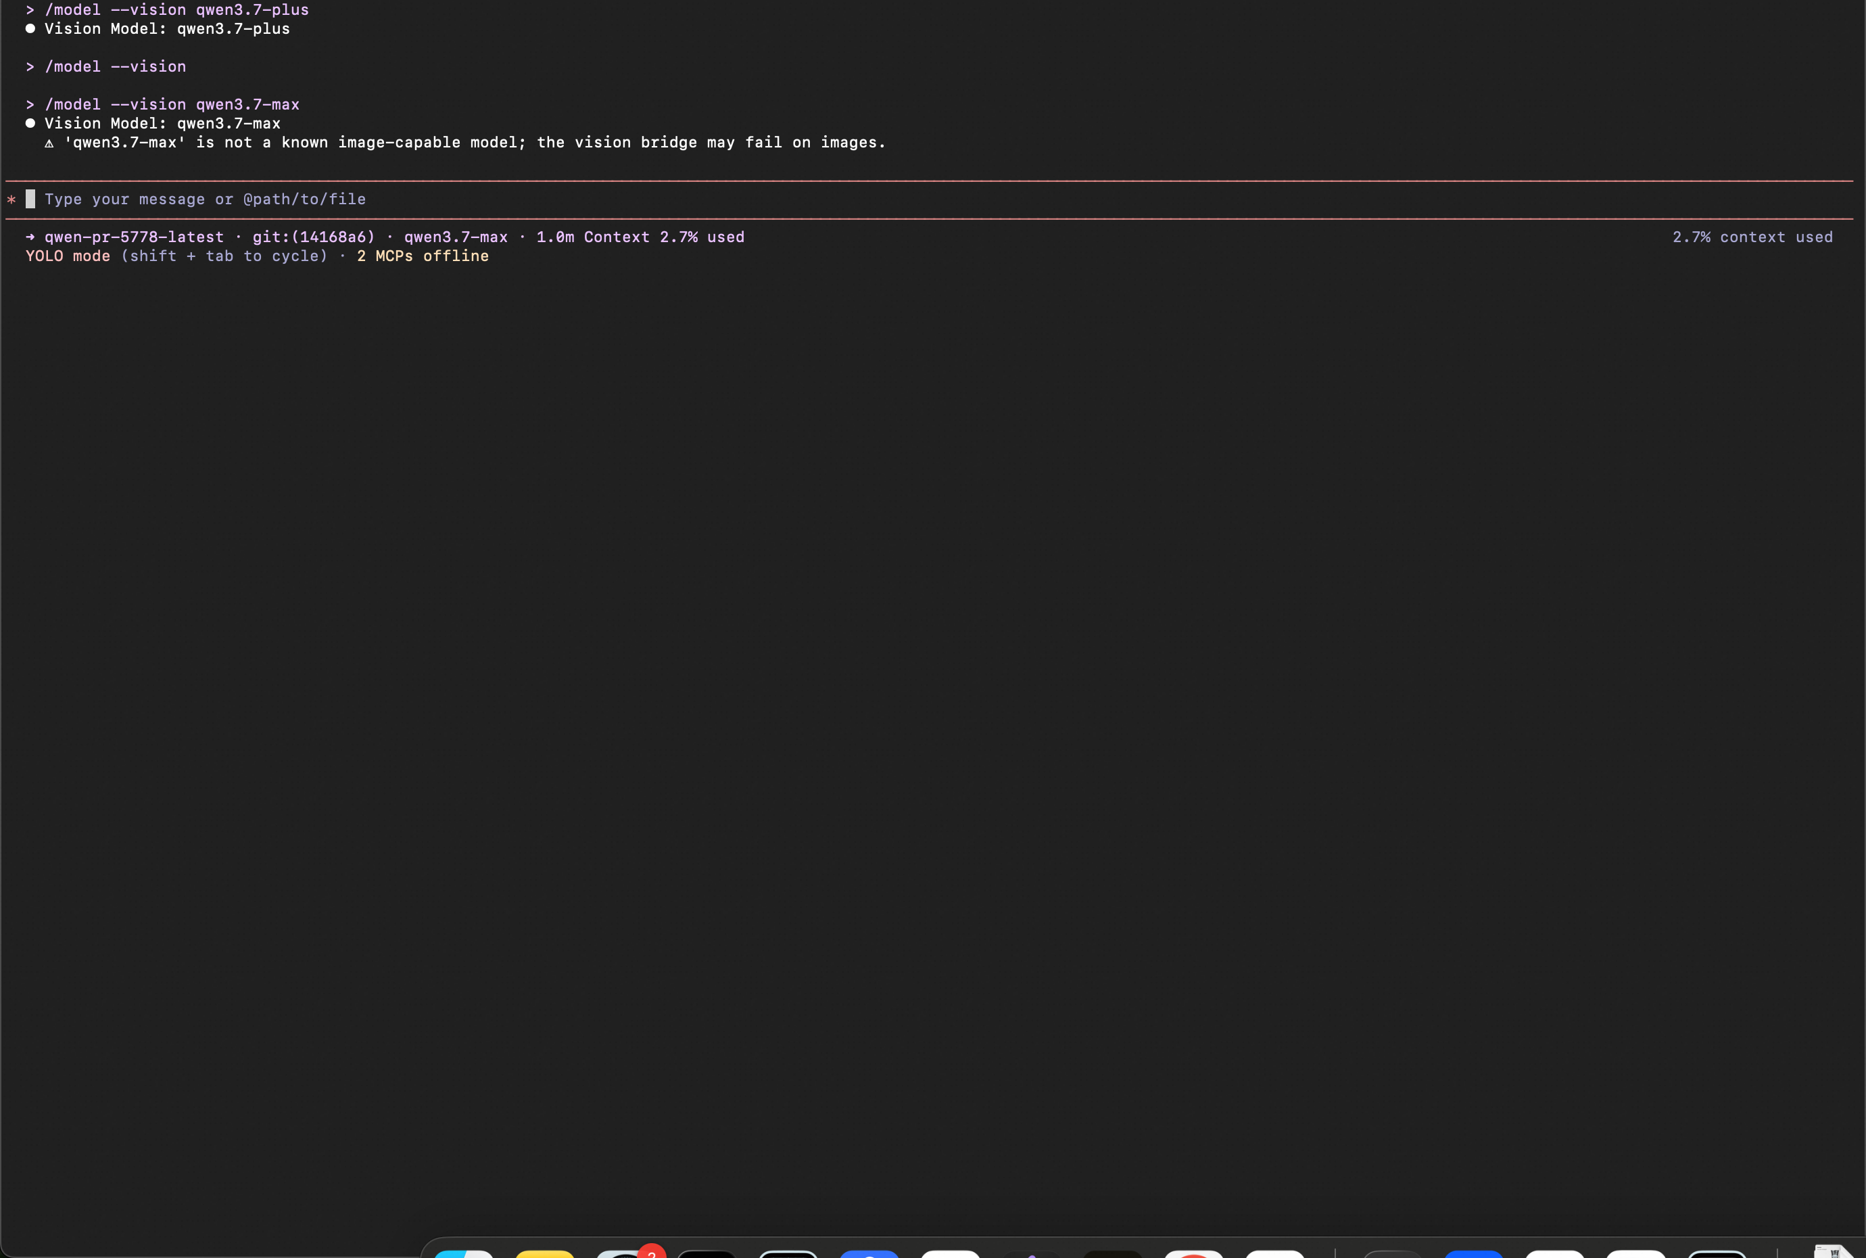Click '2 MCPs offline' status text
Viewport: 1866px width, 1258px height.
pos(423,256)
